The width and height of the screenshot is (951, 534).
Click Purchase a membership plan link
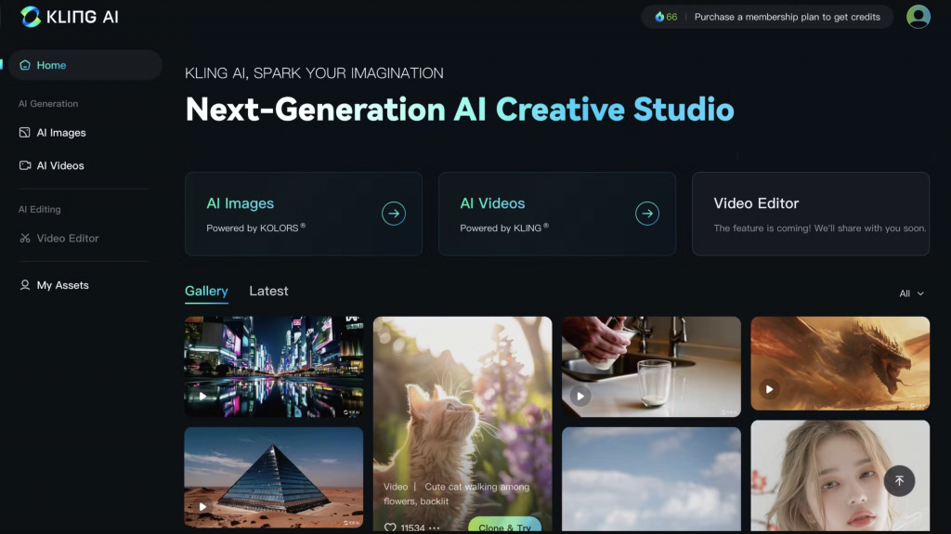pos(787,17)
